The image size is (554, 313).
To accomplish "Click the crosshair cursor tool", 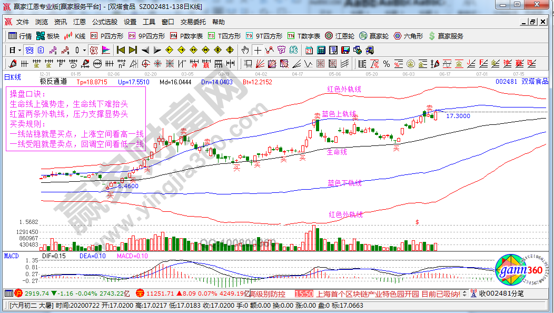I will [257, 51].
